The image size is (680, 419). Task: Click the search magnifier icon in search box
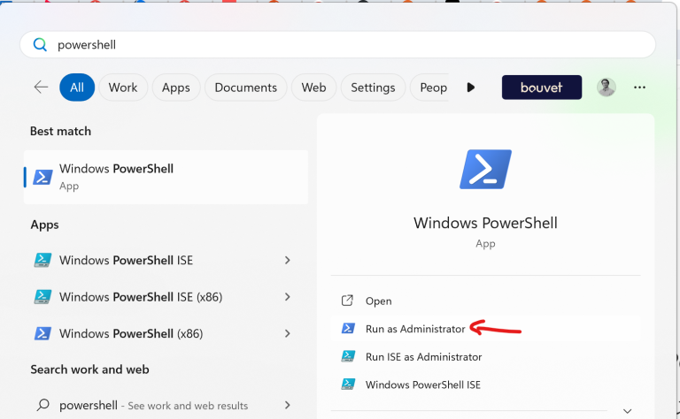pyautogui.click(x=40, y=44)
